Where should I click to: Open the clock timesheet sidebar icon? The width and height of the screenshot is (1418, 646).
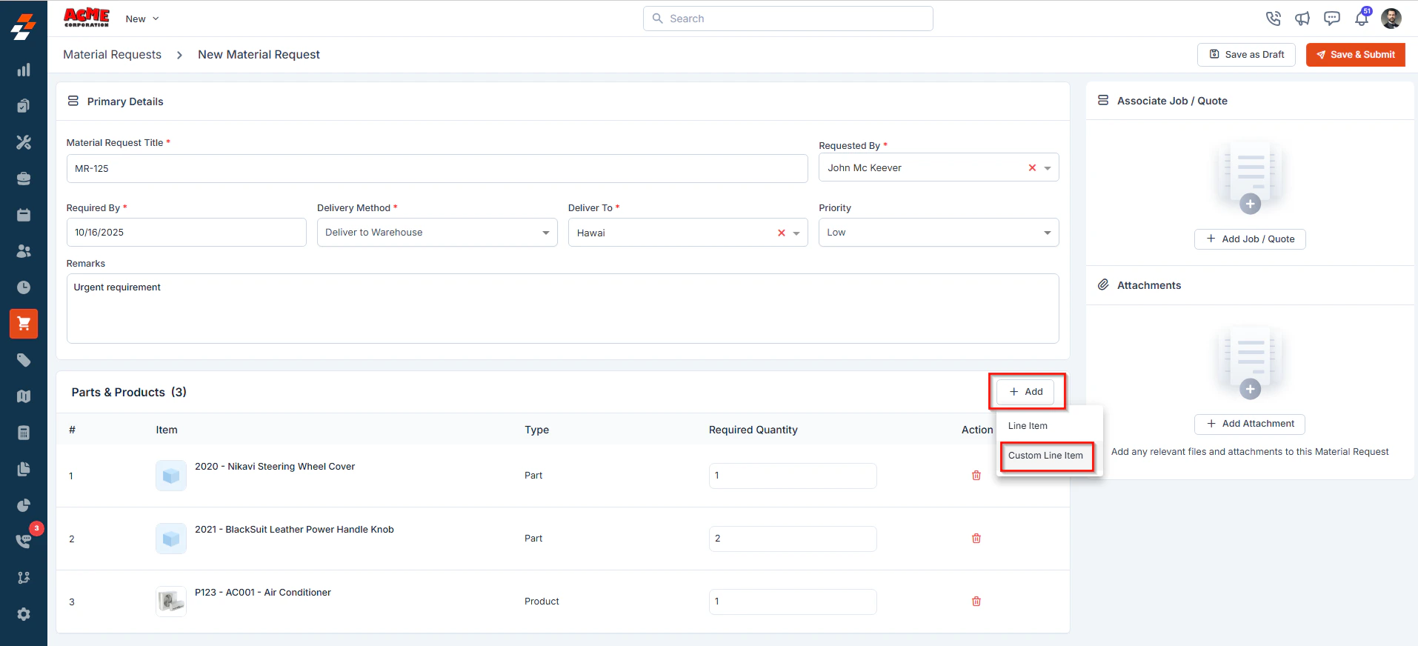click(24, 287)
